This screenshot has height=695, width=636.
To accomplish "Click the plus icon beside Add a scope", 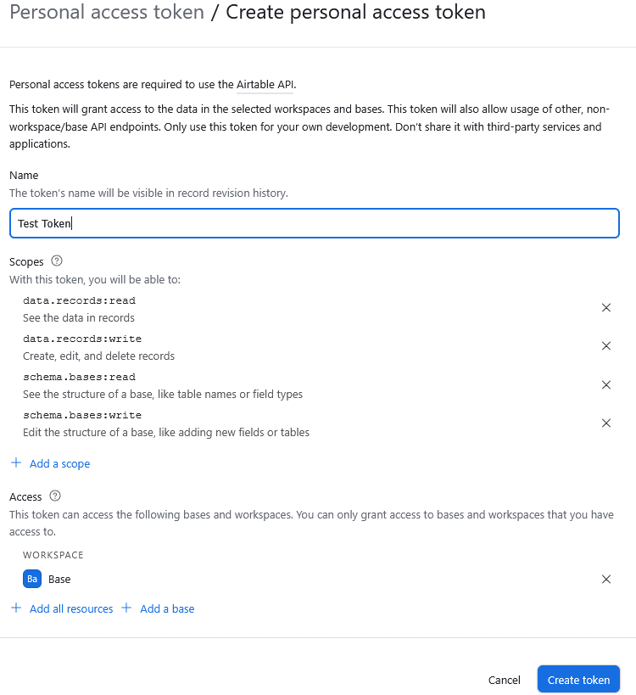I will tap(16, 462).
